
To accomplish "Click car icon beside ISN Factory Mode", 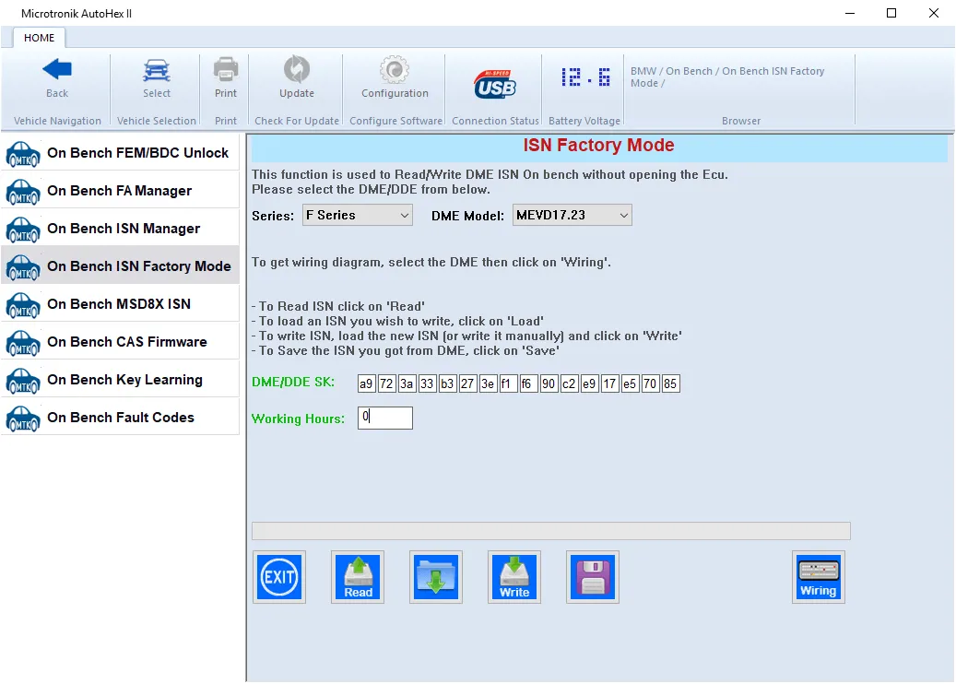I will point(23,267).
